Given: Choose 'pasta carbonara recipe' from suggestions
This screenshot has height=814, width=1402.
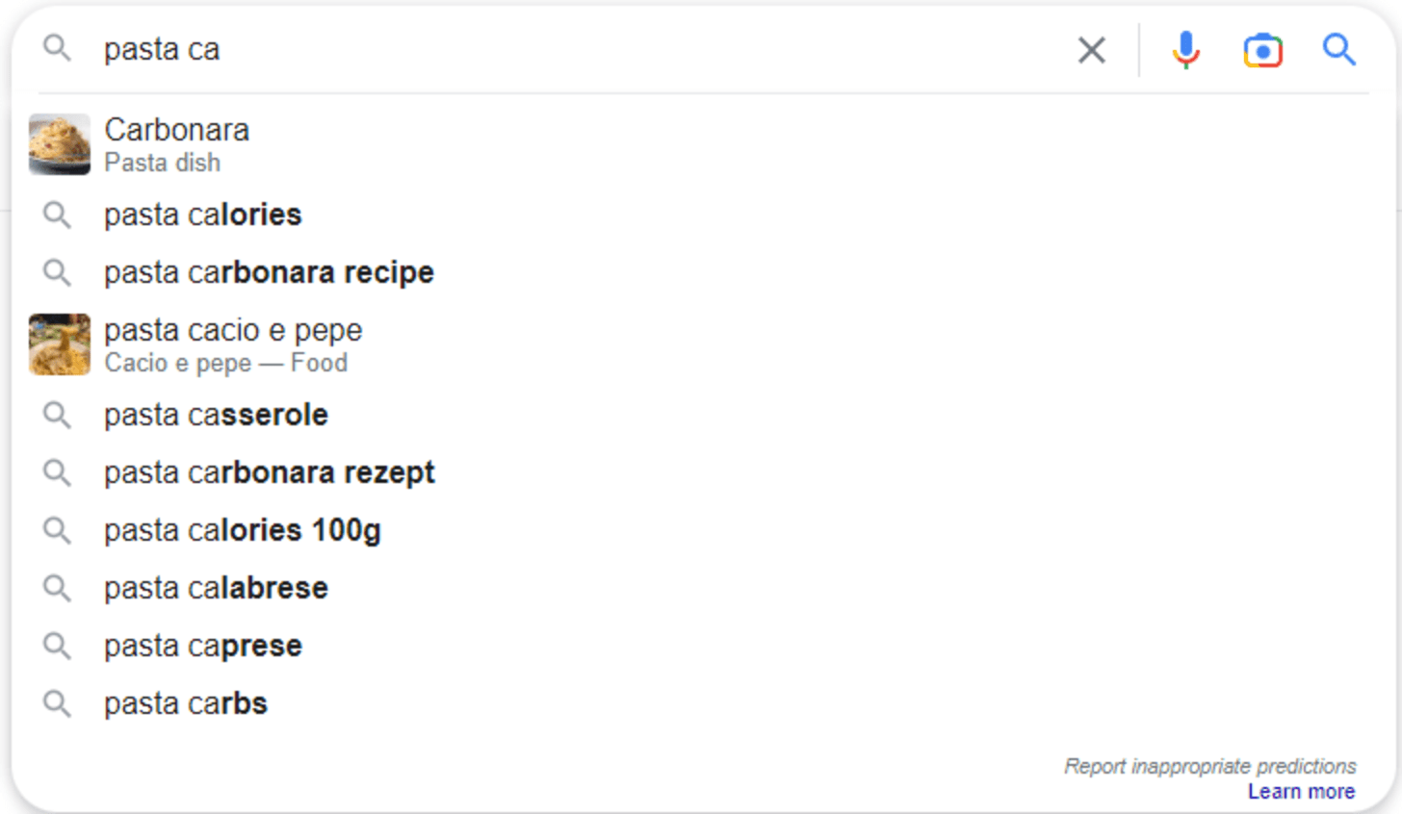Looking at the screenshot, I should (267, 272).
